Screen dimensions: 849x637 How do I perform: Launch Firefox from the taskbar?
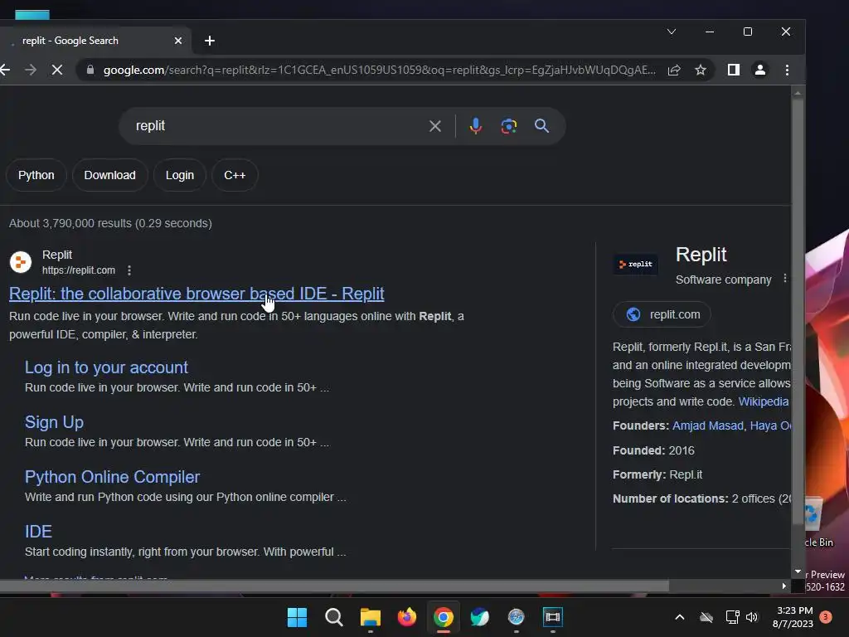(406, 617)
